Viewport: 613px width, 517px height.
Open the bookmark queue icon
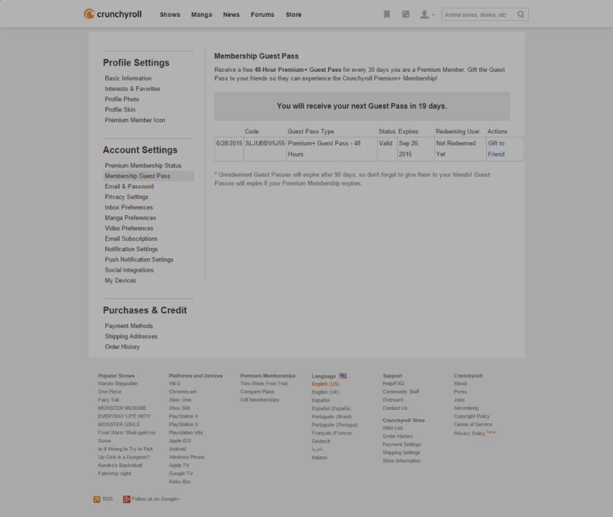[387, 14]
